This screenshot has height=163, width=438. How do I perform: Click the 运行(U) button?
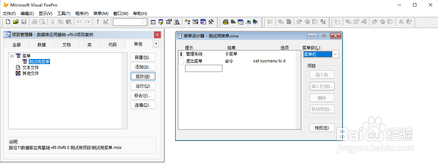(x=143, y=86)
